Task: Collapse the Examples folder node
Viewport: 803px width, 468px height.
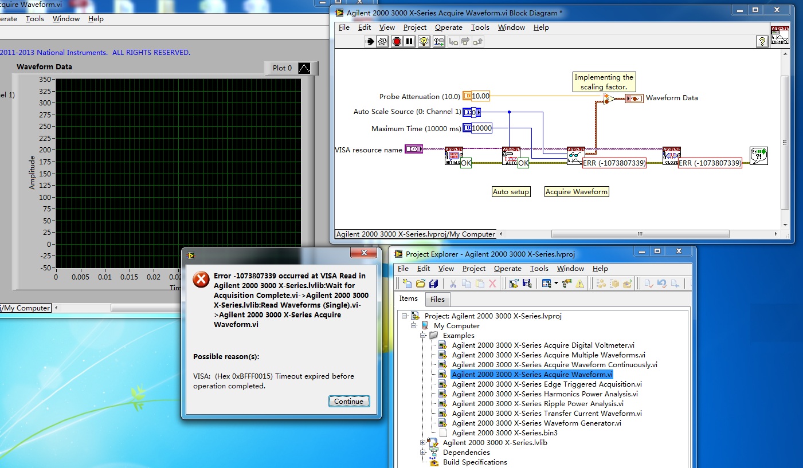Action: pos(424,335)
